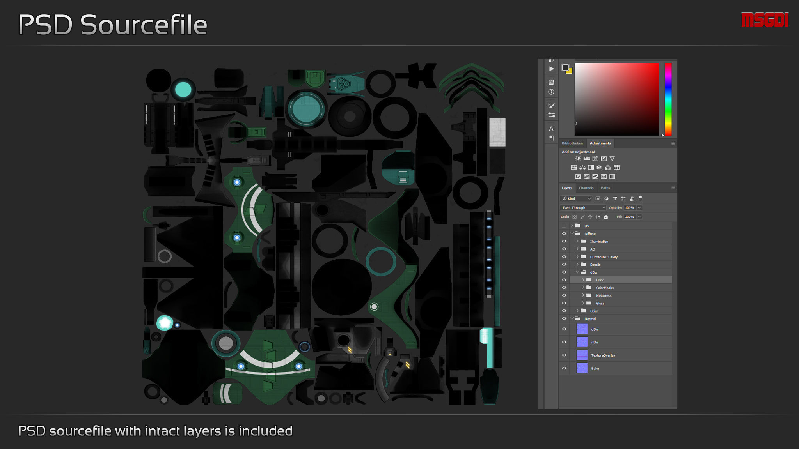Add a Color Balance adjustment
799x449 pixels.
(x=582, y=168)
